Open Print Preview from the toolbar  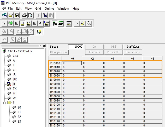31,16
